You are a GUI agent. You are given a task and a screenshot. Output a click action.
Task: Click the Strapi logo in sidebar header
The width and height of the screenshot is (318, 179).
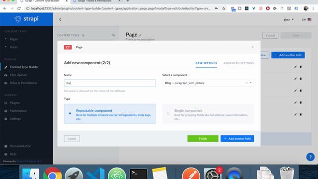pos(26,19)
